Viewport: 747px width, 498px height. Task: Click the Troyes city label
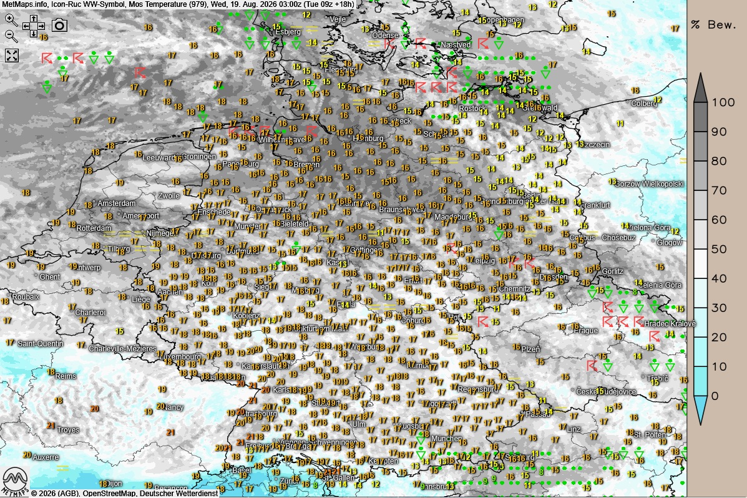(x=68, y=430)
